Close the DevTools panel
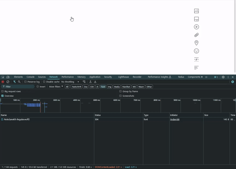 232,77
